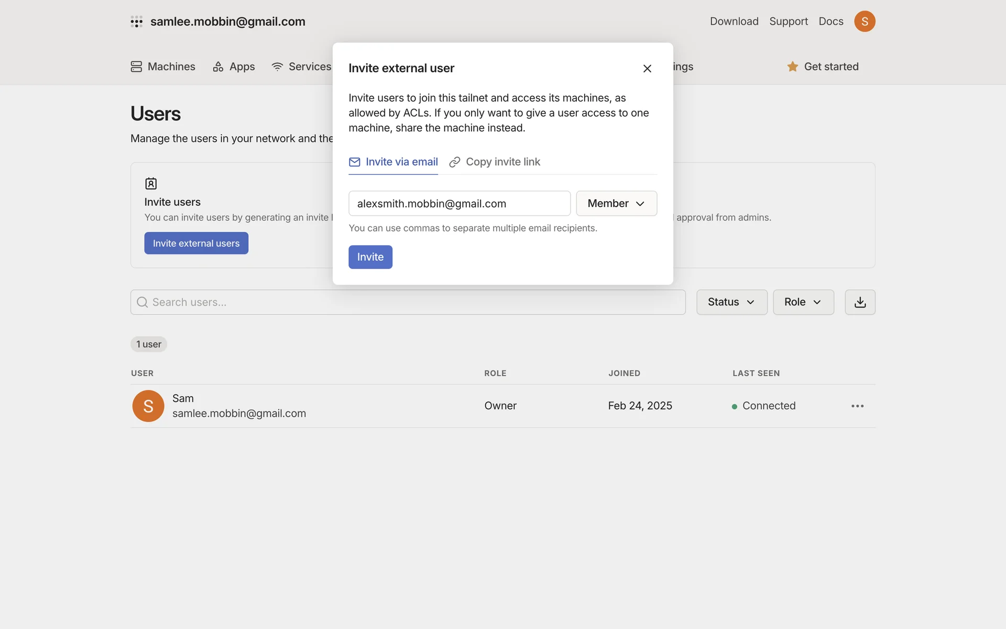Viewport: 1006px width, 629px height.
Task: Expand the Status filter dropdown
Action: (731, 302)
